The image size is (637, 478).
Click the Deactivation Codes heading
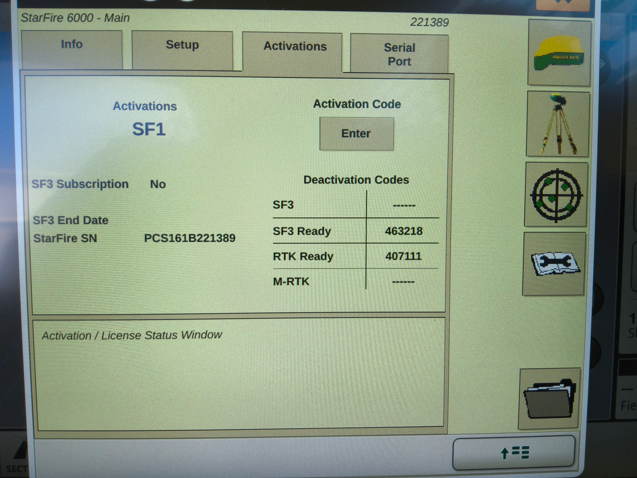356,180
